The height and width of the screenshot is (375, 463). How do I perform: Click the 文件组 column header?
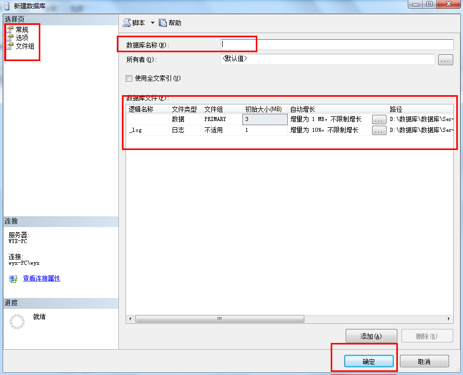222,109
